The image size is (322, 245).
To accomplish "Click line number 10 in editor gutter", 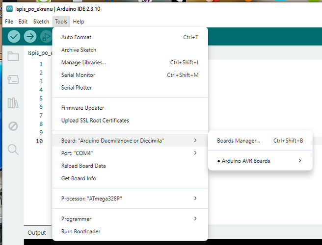I will (39, 141).
